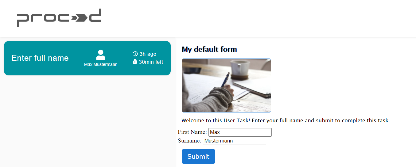
Task: Click the "30min left" deadline text
Action: [x=151, y=62]
